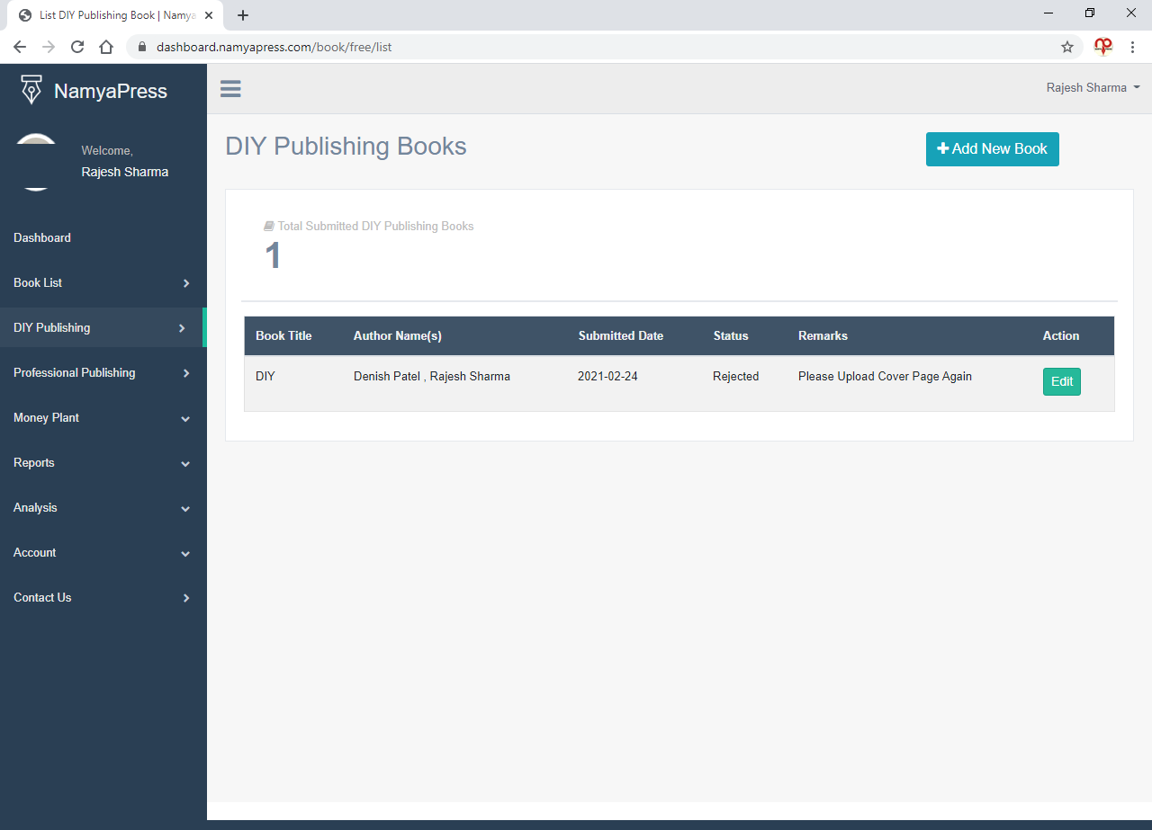The width and height of the screenshot is (1152, 830).
Task: Click the total count number 1
Action: [x=273, y=256]
